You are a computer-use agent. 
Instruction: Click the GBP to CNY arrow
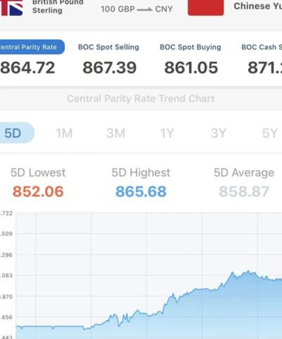click(144, 10)
